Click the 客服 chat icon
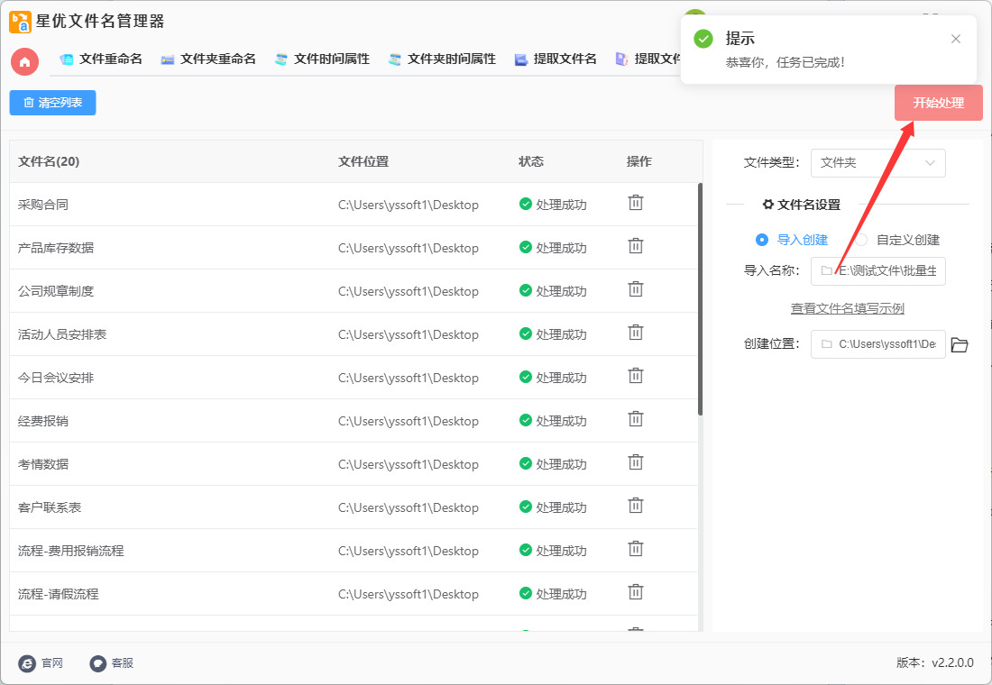Screen dimensions: 992x685 (98, 662)
